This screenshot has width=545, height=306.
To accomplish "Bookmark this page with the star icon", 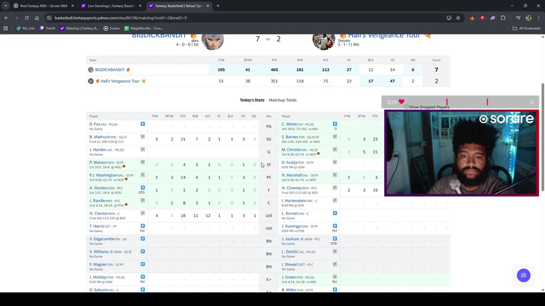I will pos(458,18).
